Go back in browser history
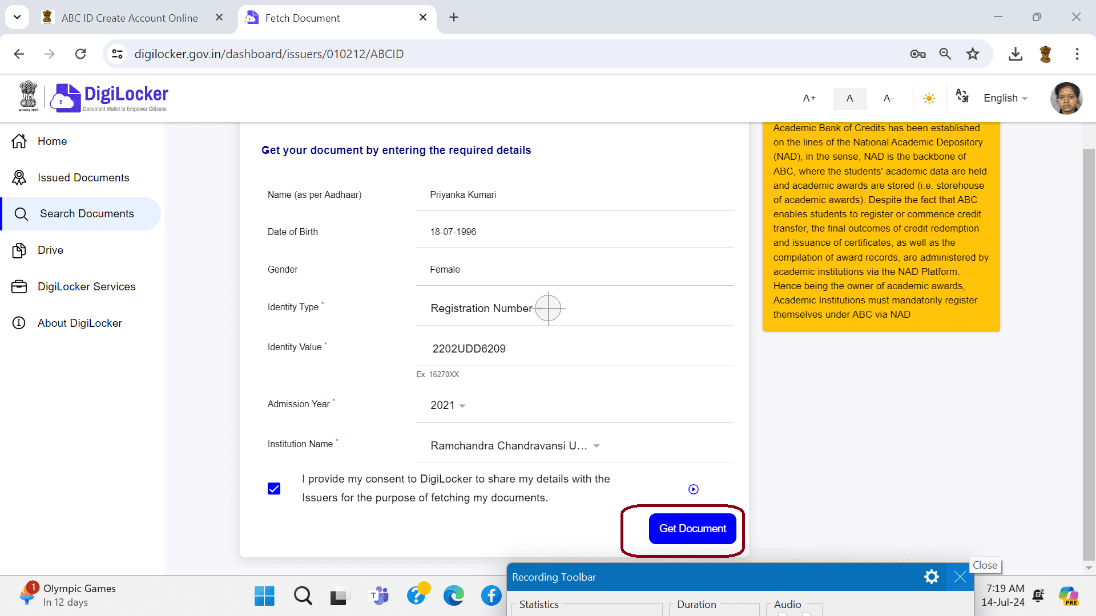The width and height of the screenshot is (1096, 616). (x=19, y=54)
